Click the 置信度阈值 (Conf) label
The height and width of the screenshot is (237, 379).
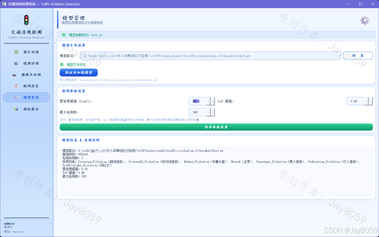tap(75, 101)
